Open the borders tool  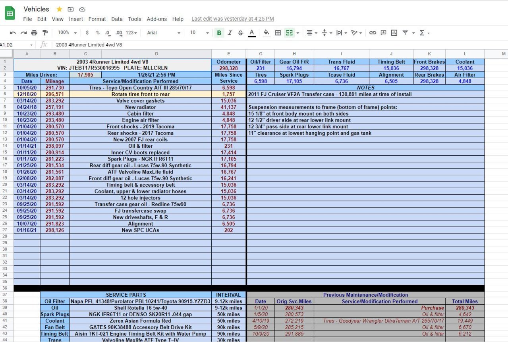(278, 33)
